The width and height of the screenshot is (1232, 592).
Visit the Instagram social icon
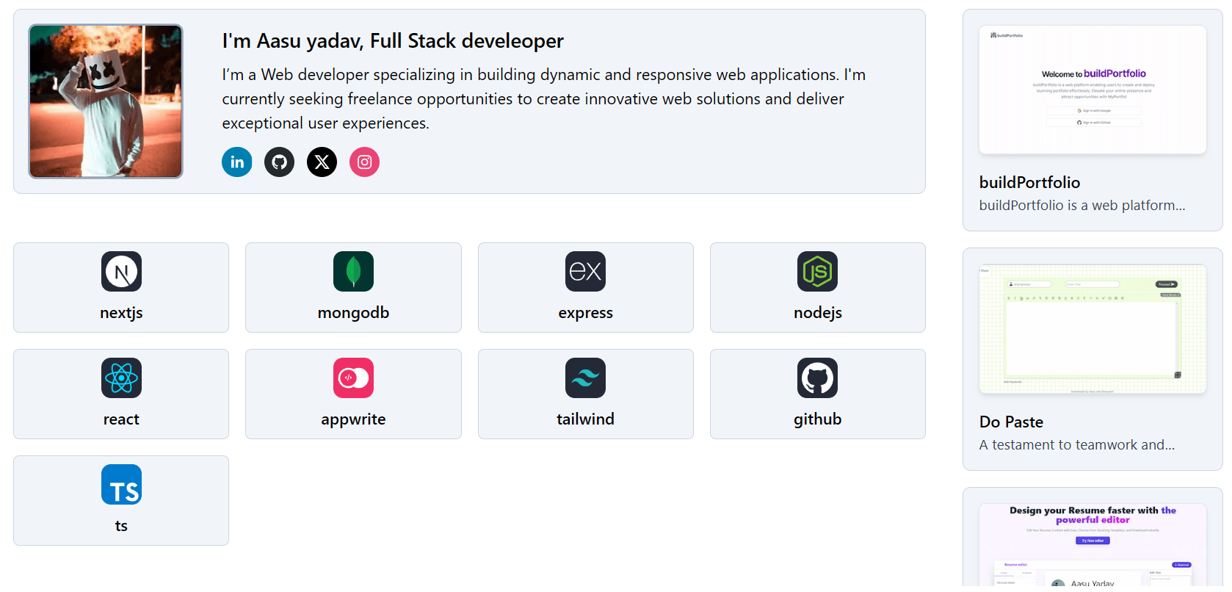364,162
